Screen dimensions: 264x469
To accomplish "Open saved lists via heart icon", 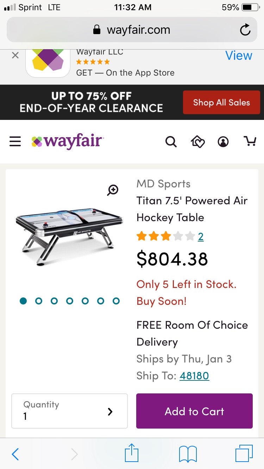I will point(197,142).
